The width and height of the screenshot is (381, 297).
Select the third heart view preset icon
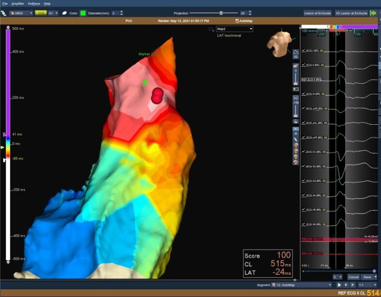click(295, 157)
